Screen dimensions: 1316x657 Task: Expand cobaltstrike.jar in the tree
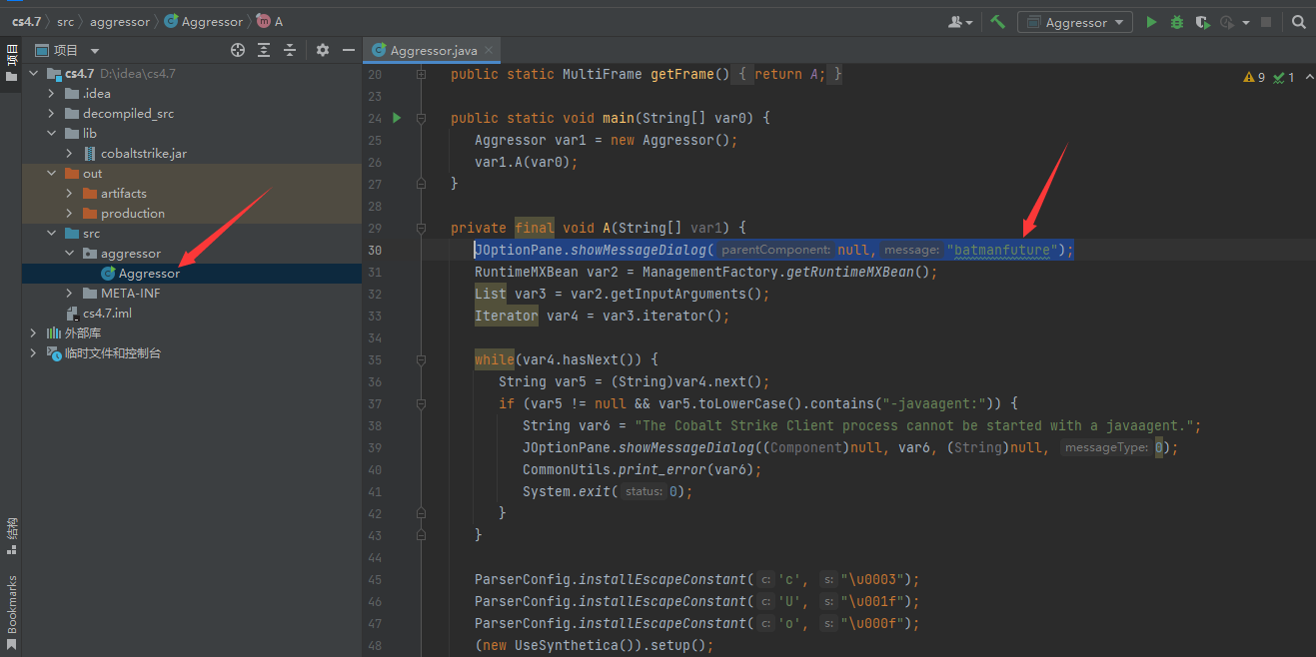pyautogui.click(x=70, y=153)
